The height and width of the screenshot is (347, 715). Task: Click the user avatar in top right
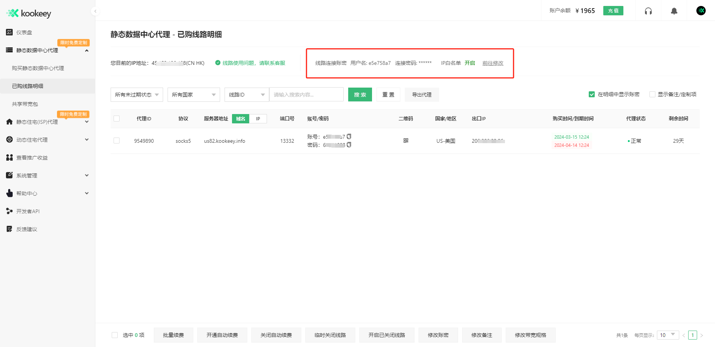coord(701,10)
